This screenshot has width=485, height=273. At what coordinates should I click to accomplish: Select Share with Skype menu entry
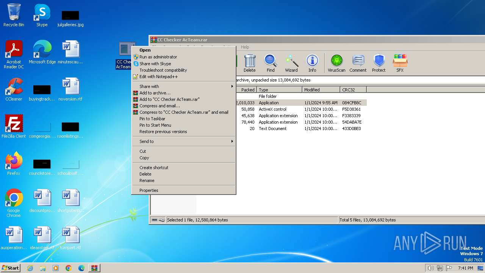click(184, 64)
